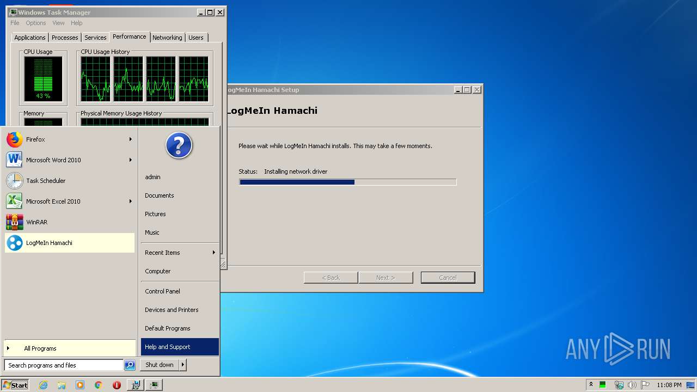Expand All Programs list

point(70,348)
